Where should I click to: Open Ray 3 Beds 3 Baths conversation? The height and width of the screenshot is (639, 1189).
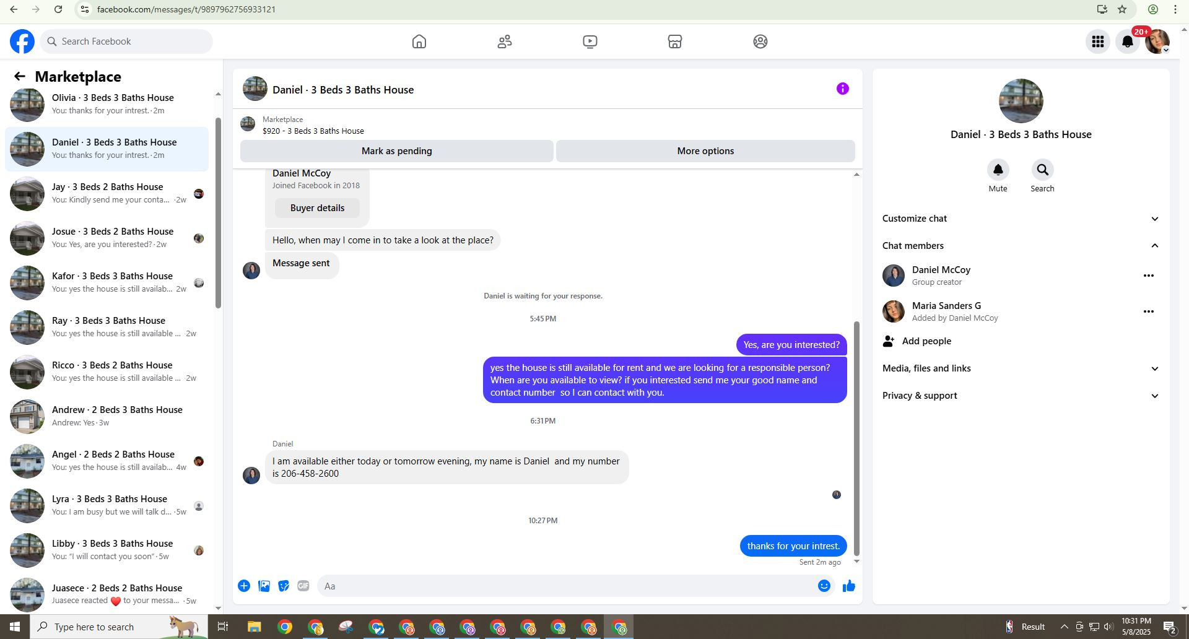click(107, 327)
